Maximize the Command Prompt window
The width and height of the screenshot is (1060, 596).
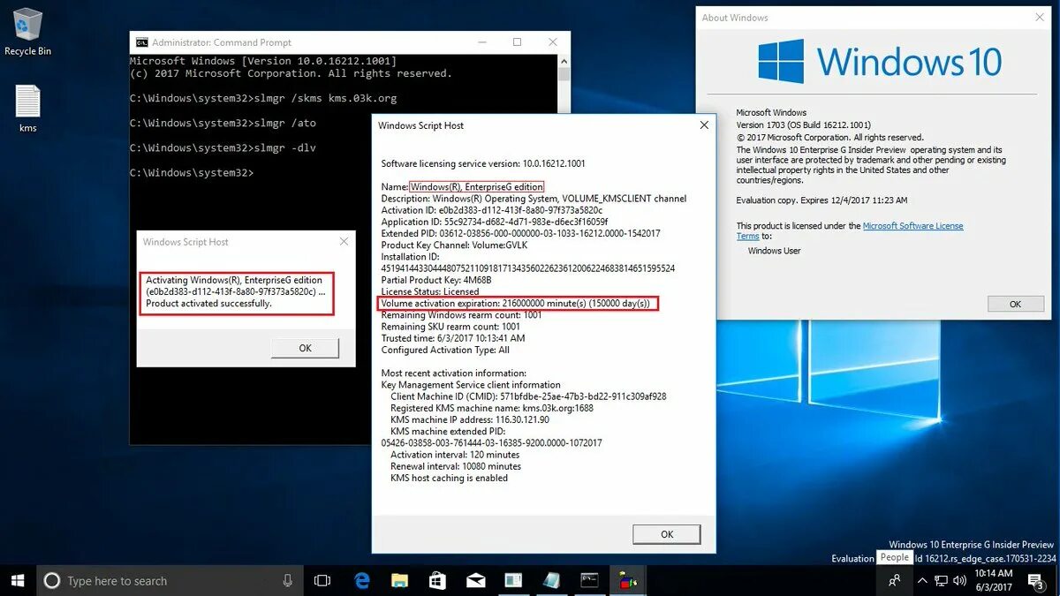(517, 42)
